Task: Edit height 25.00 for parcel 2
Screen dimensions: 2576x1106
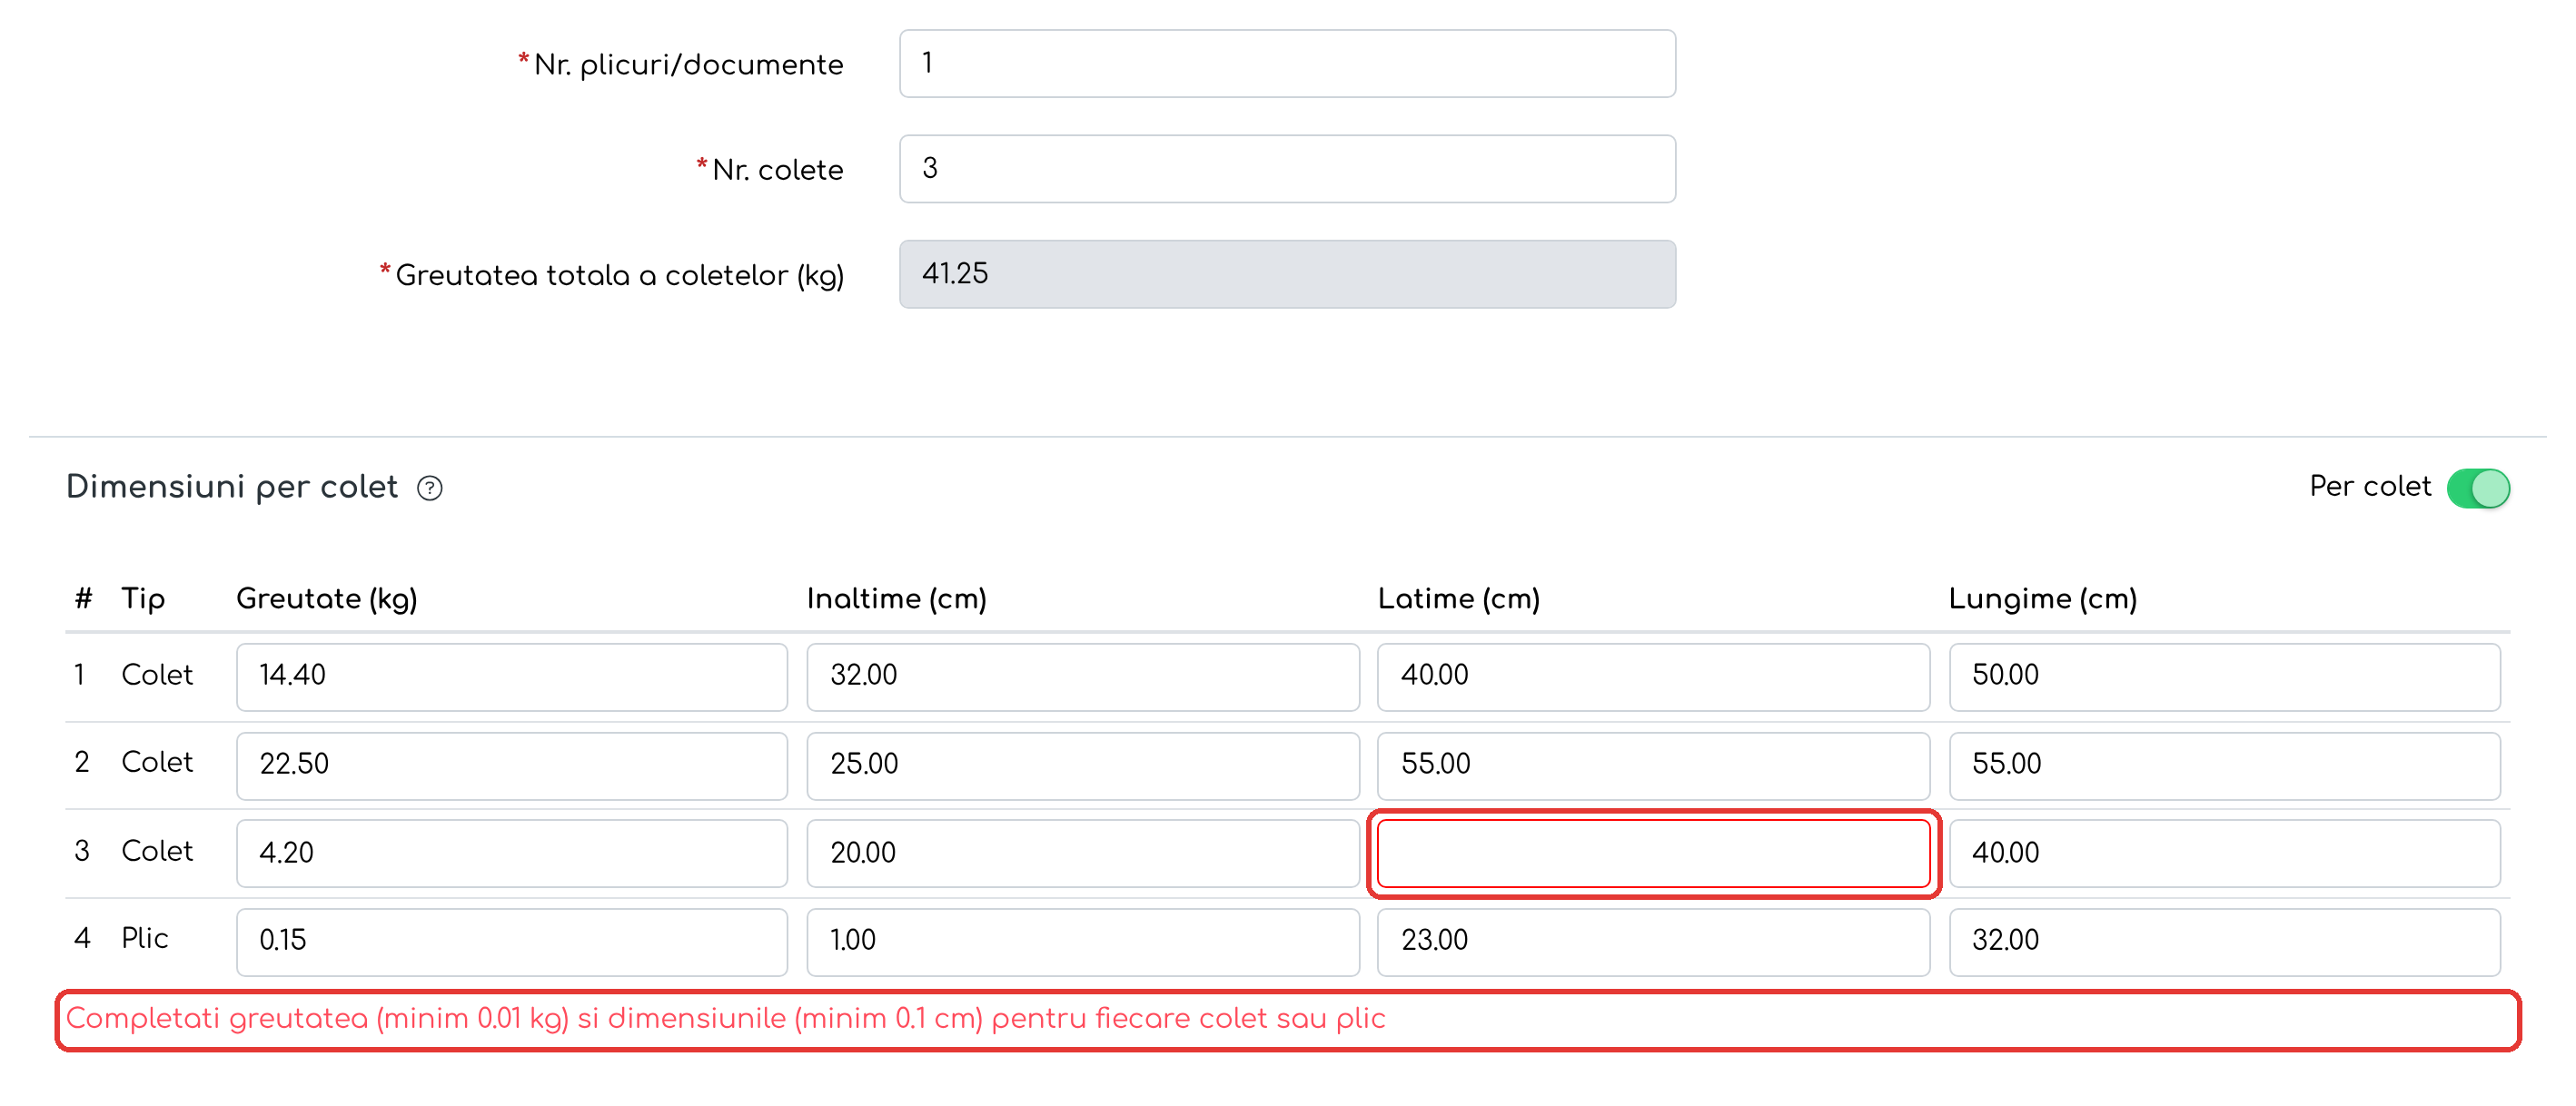Action: [x=1083, y=766]
